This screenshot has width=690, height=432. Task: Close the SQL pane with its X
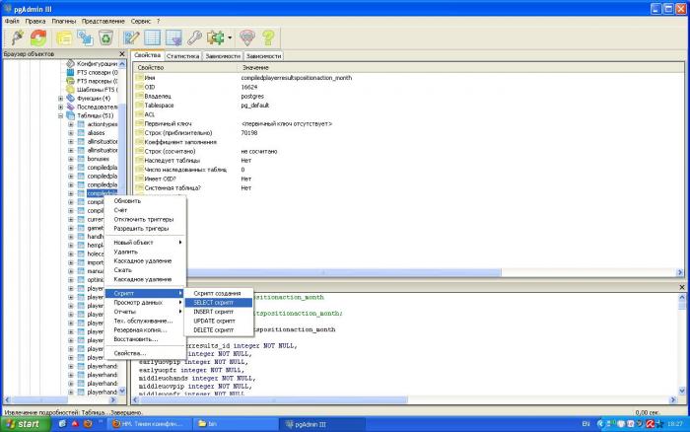pyautogui.click(x=682, y=287)
